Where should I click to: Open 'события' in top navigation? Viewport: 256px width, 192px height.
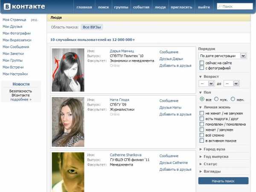141,7
